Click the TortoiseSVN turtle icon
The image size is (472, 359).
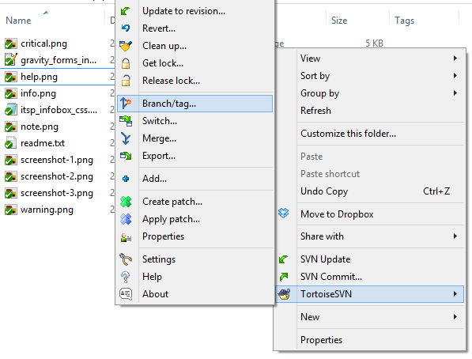point(284,294)
